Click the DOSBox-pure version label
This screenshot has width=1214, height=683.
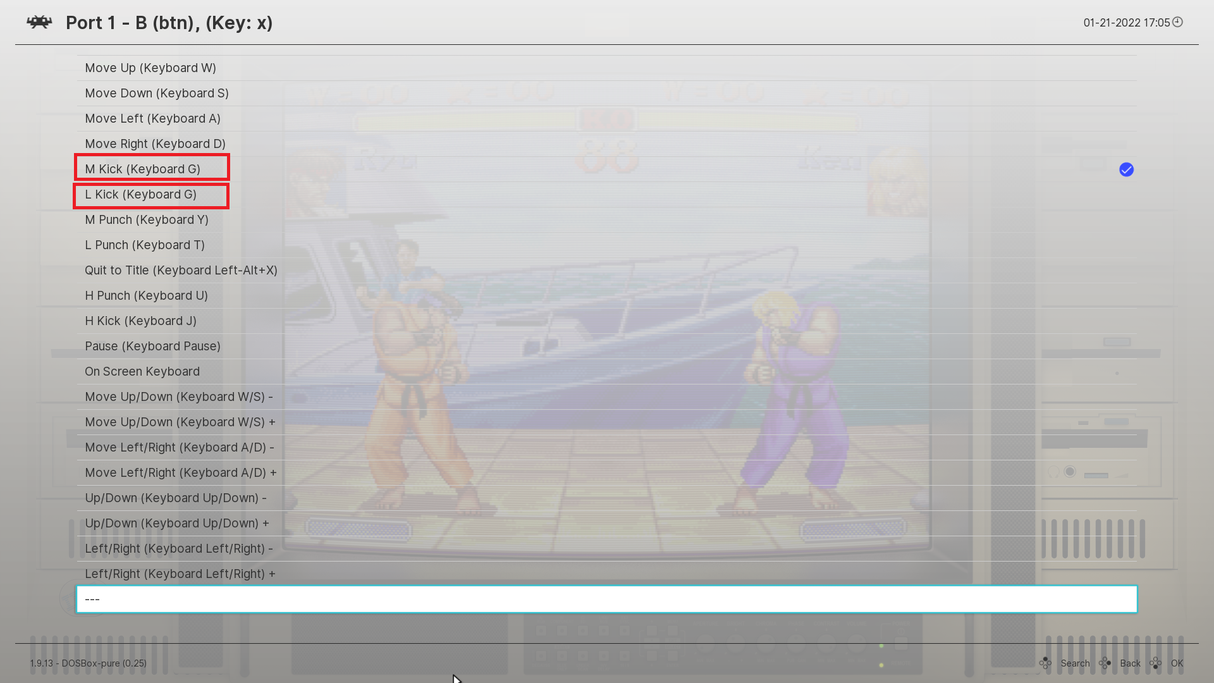point(88,663)
